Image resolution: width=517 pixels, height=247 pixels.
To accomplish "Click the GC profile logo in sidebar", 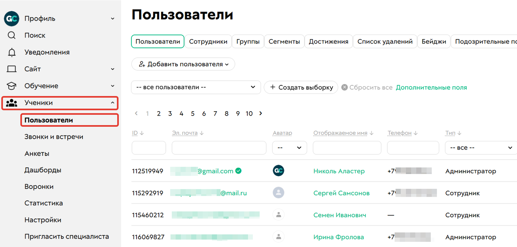I will (12, 19).
